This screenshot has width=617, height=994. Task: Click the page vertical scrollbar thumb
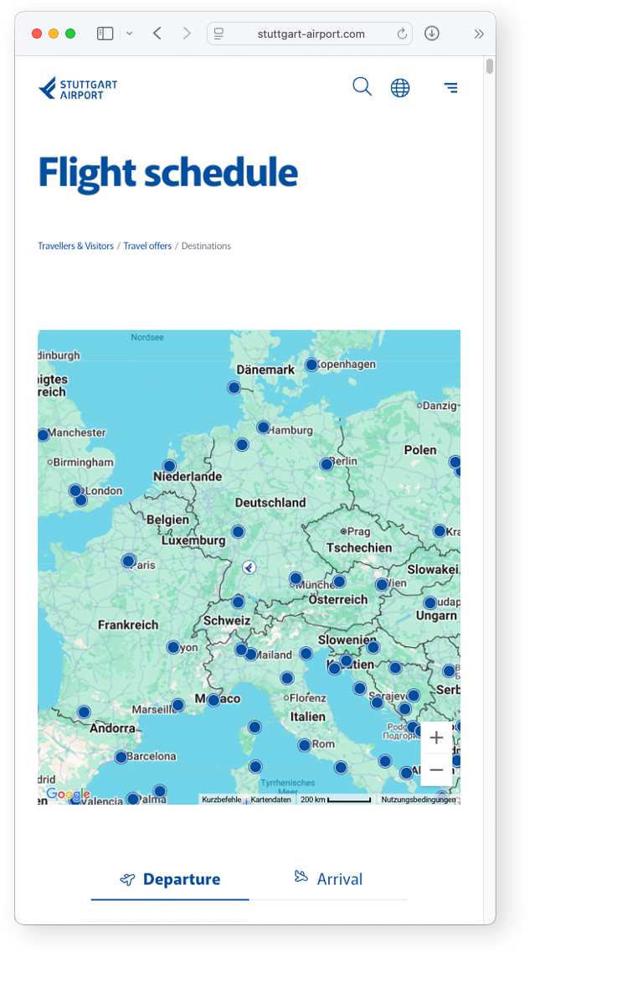[489, 66]
